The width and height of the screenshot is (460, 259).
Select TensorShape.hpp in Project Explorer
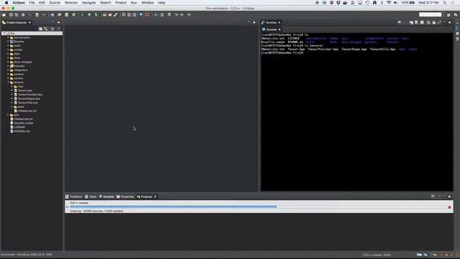(29, 99)
